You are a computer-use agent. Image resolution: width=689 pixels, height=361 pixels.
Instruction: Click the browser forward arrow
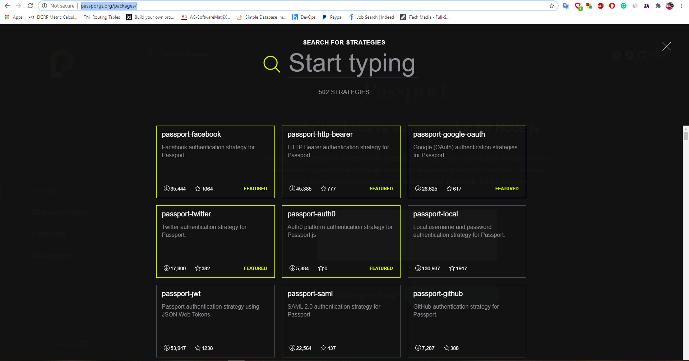click(x=19, y=6)
